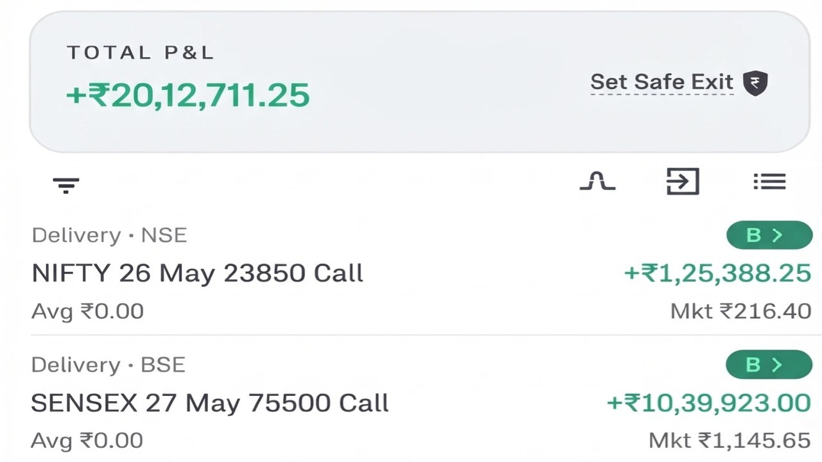Viewport: 822px width, 462px height.
Task: Tap total P&L amount +₹20,12,711.25
Action: point(188,95)
